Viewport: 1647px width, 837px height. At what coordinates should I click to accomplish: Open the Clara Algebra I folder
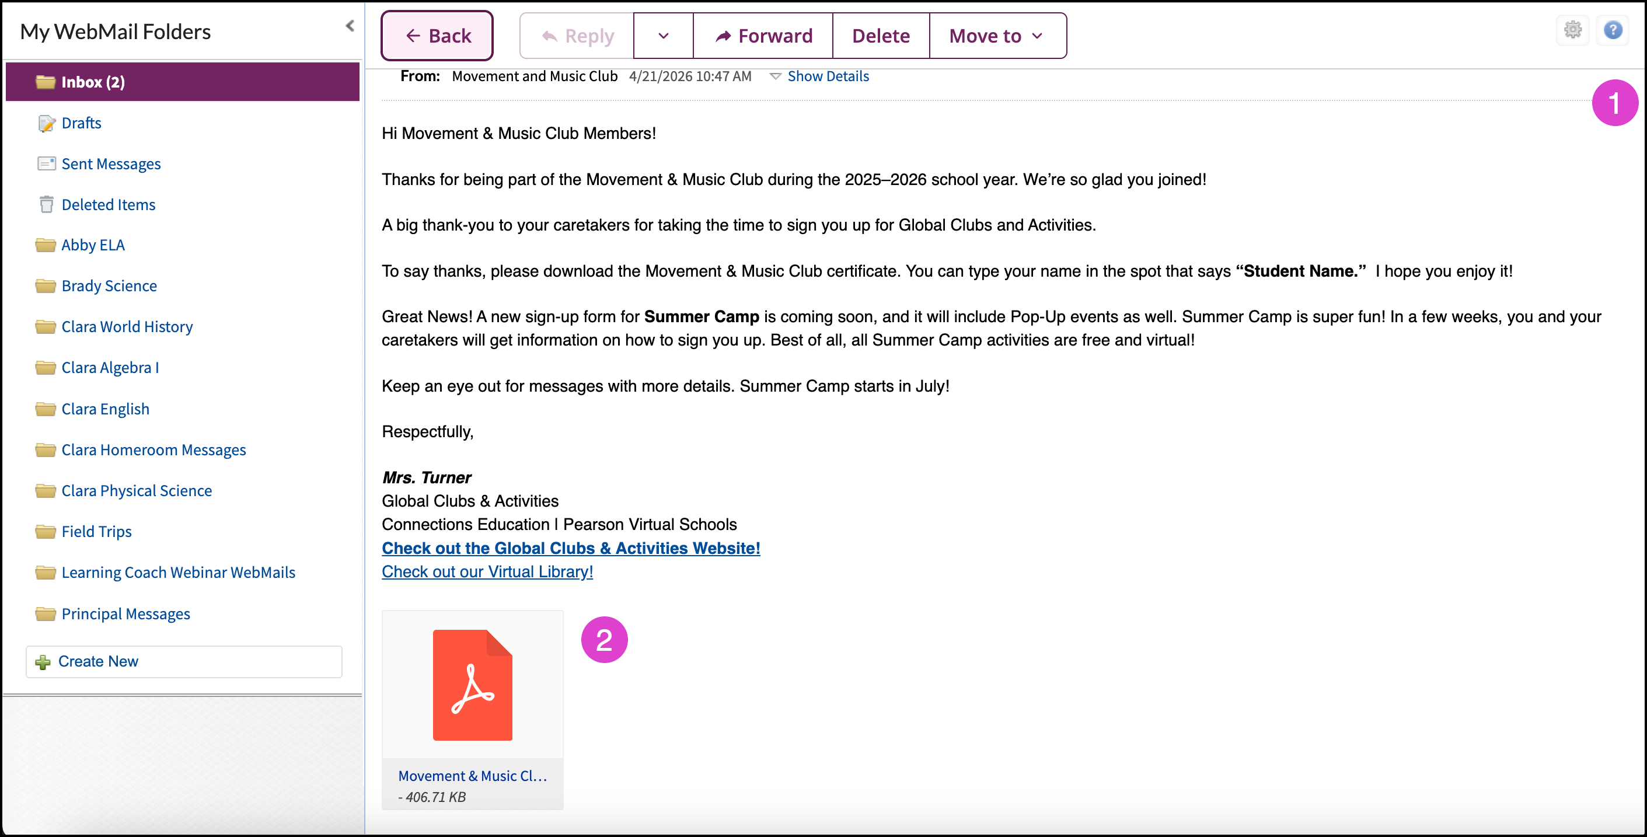pos(110,368)
